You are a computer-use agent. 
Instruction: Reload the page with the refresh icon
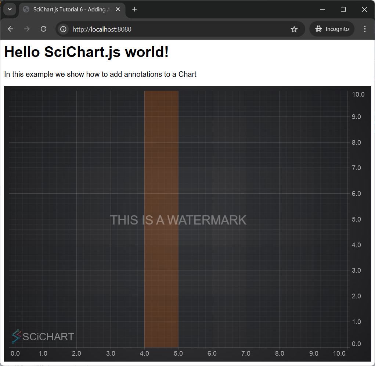coord(43,29)
